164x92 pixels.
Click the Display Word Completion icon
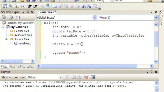pos(22,6)
